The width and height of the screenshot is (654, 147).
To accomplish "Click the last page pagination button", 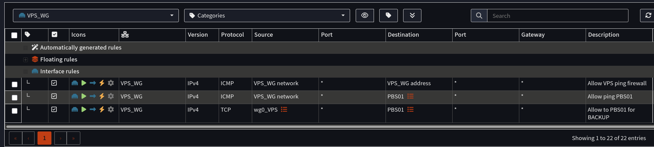I will pyautogui.click(x=73, y=138).
